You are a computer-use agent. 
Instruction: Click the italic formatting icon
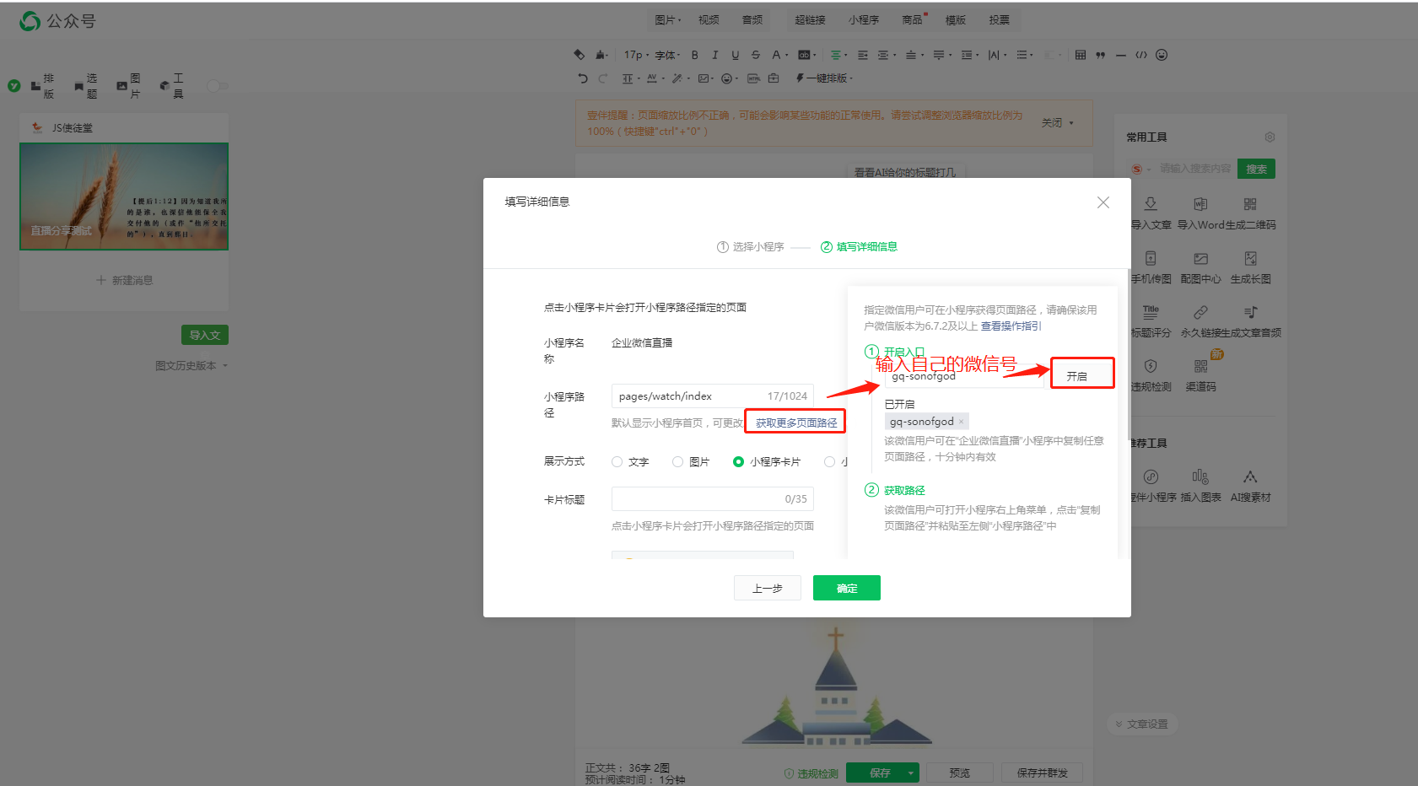714,55
